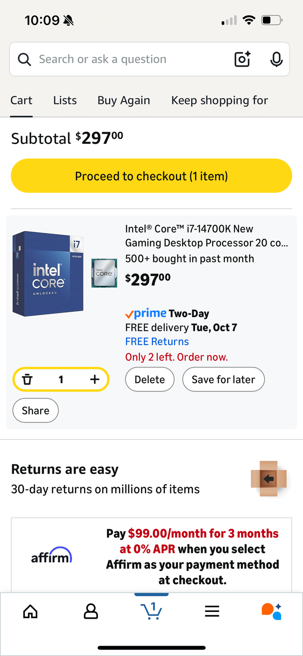Screen dimensions: 303x656
Task: Tap the cart icon in bottom bar
Action: pos(151,611)
